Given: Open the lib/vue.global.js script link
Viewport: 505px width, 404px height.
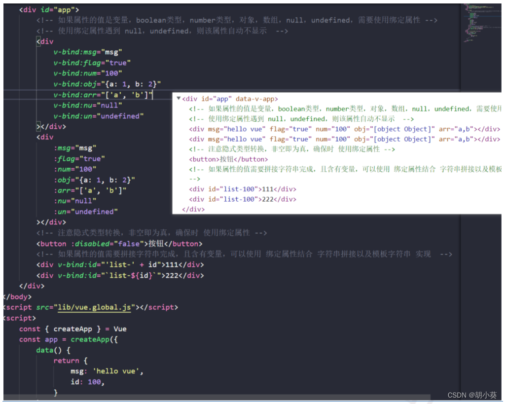Looking at the screenshot, I should pos(94,307).
